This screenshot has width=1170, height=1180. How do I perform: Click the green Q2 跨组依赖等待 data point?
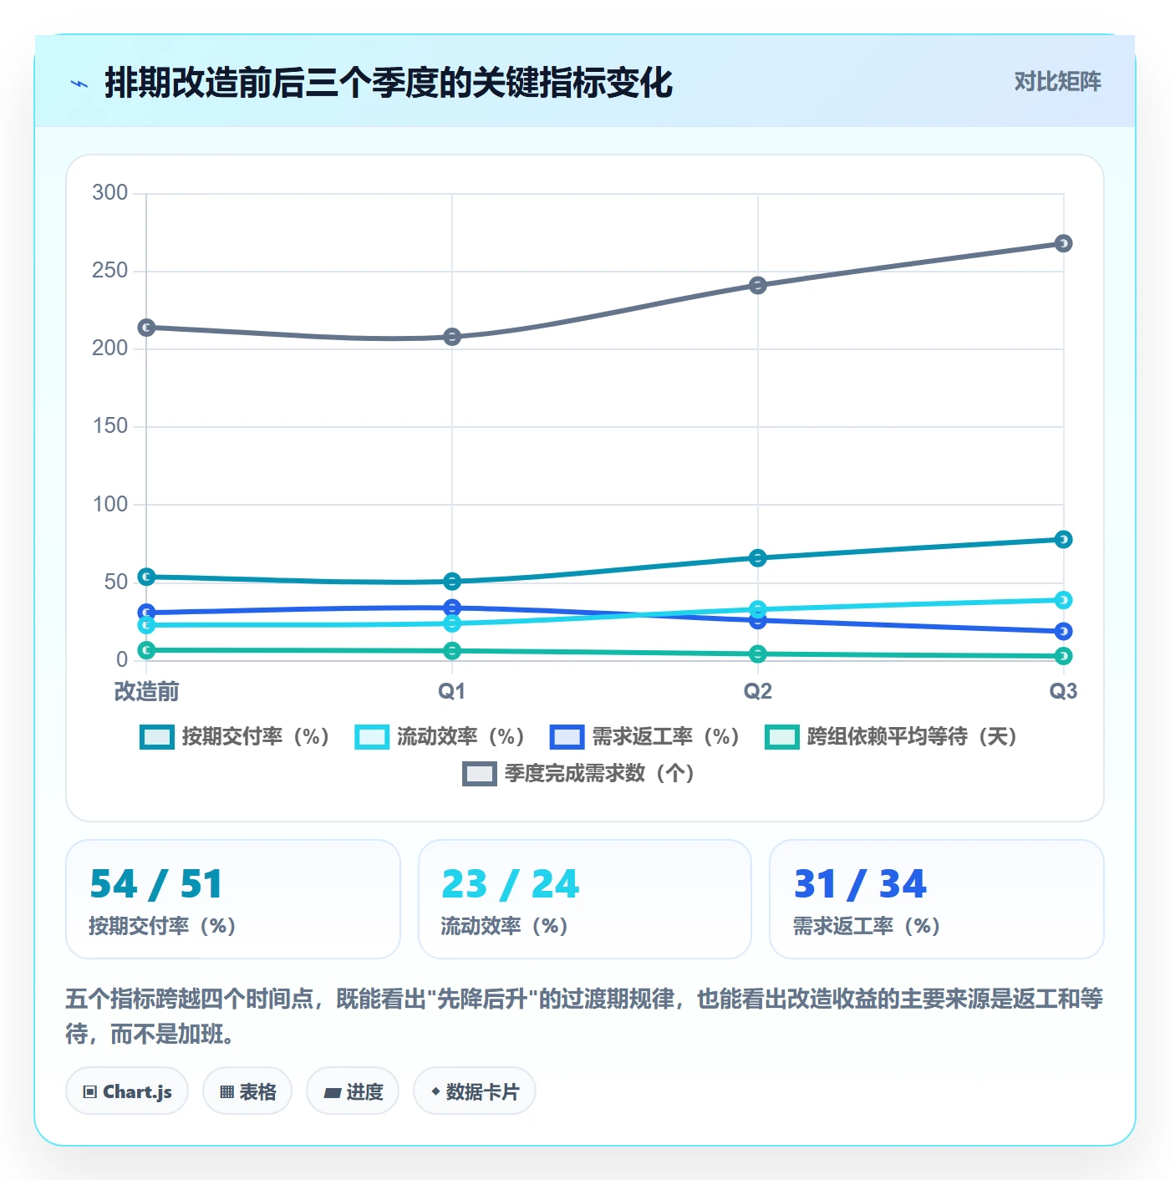(758, 654)
